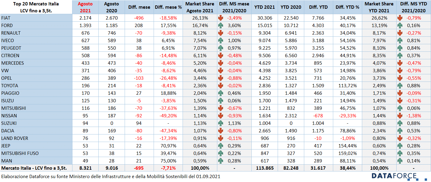The width and height of the screenshot is (431, 182).
Task: Select the total YTD 2021 value 113.865
Action: (x=265, y=168)
